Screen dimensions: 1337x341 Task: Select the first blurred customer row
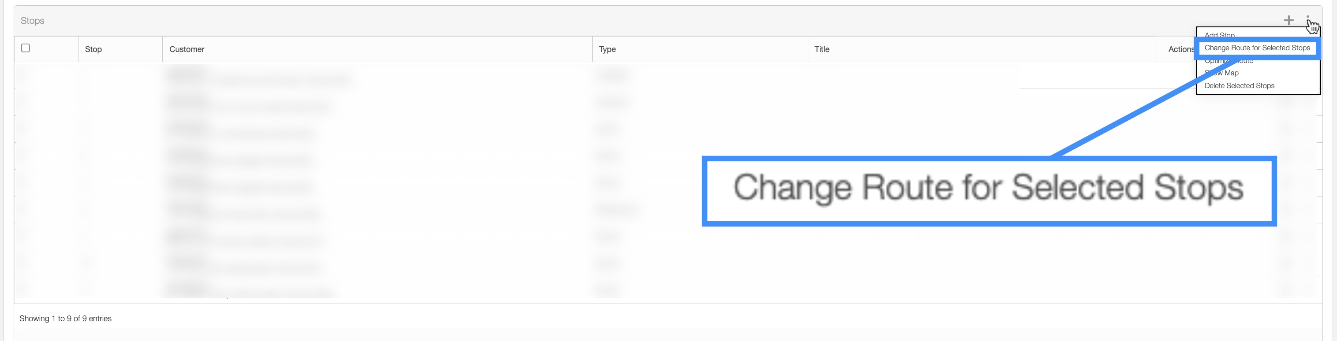pyautogui.click(x=260, y=77)
